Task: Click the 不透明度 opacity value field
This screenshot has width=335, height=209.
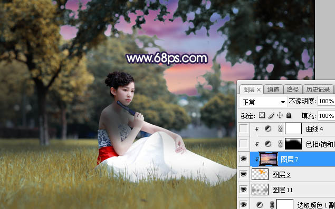Action: pos(326,101)
